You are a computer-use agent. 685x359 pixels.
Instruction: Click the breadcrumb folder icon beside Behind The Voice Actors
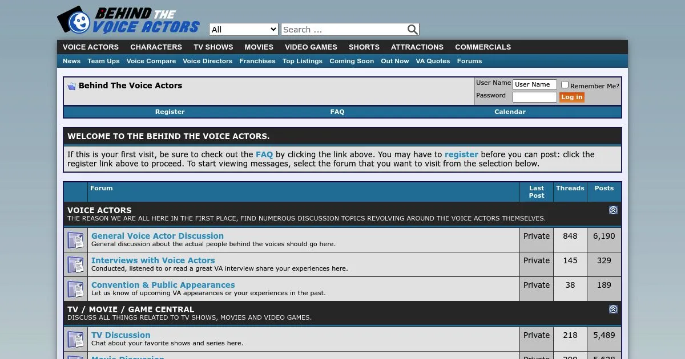[71, 86]
